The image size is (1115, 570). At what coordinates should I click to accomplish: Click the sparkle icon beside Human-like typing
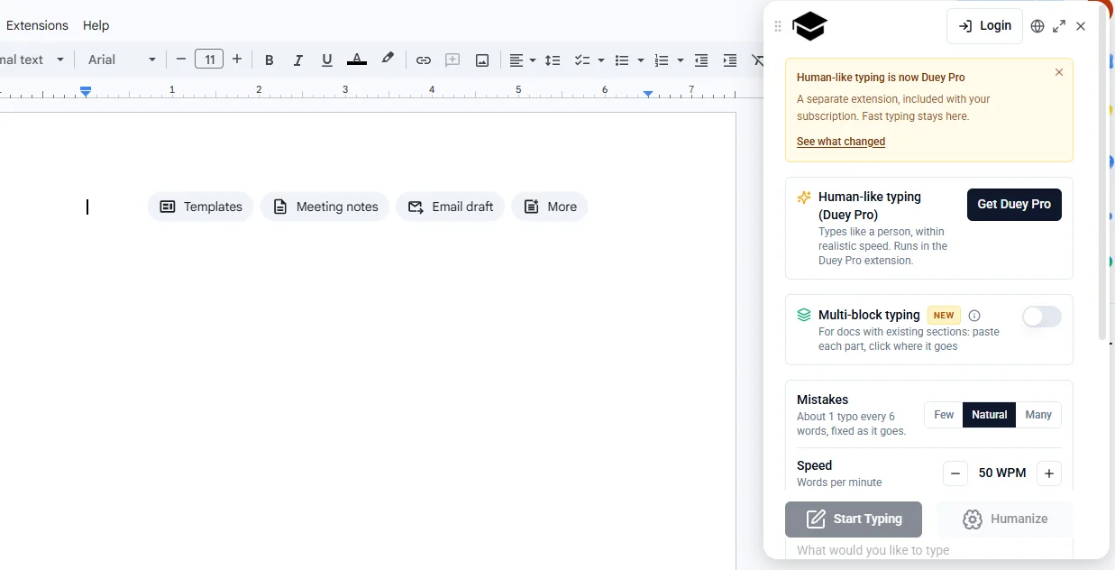(x=804, y=197)
